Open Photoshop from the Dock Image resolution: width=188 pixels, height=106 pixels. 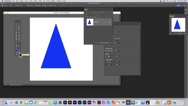[65, 102]
